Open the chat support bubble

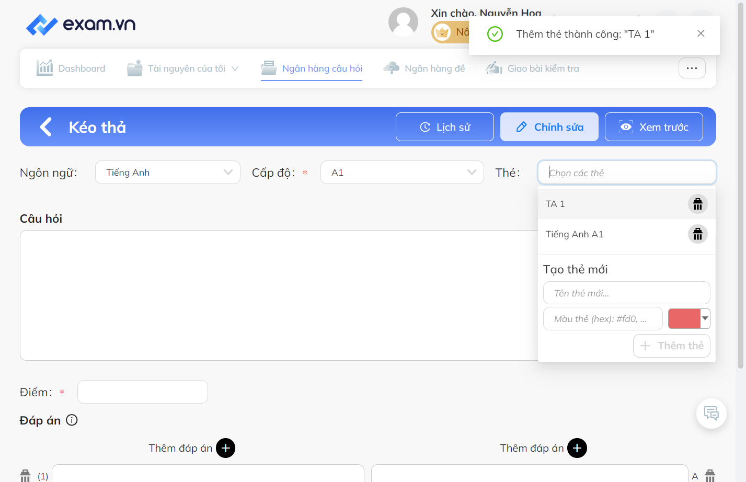(x=711, y=414)
